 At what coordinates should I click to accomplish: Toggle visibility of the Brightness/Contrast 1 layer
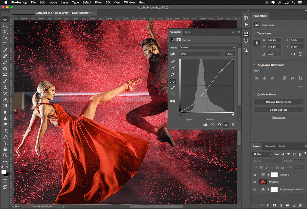255,189
